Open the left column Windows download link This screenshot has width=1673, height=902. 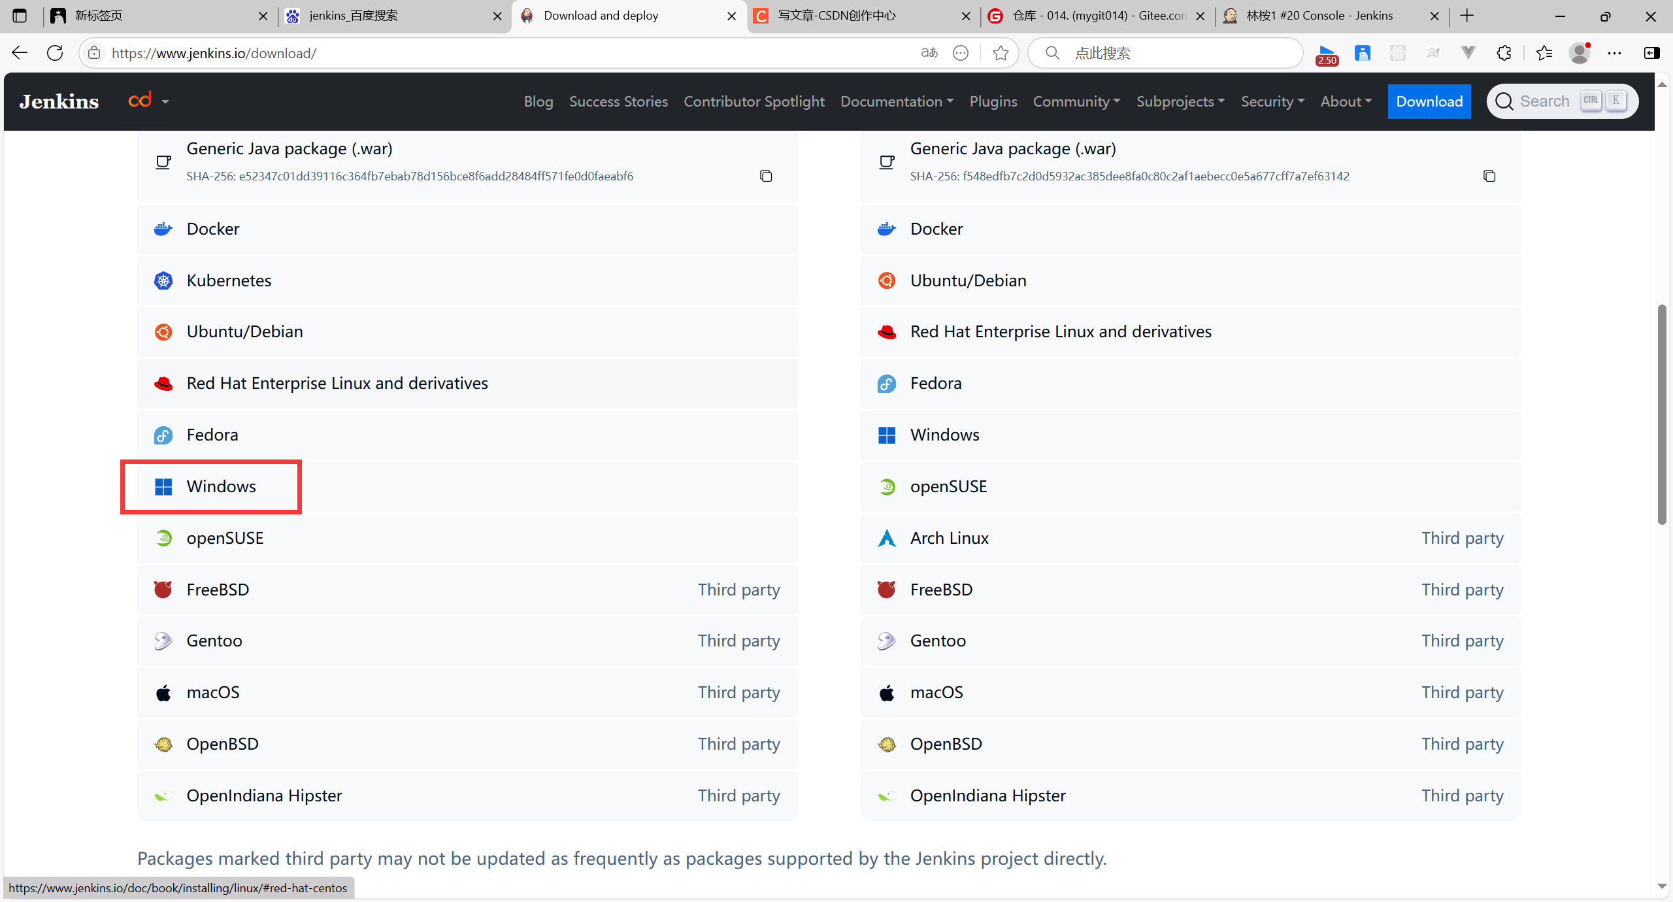click(x=467, y=487)
